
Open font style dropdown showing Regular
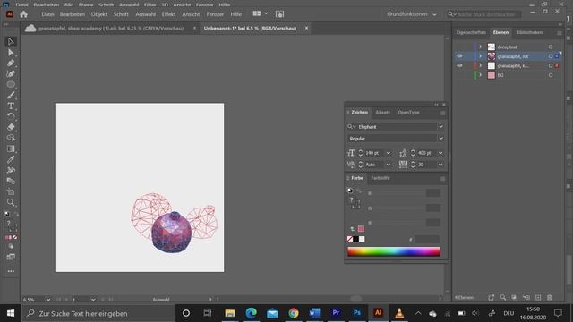pos(440,139)
